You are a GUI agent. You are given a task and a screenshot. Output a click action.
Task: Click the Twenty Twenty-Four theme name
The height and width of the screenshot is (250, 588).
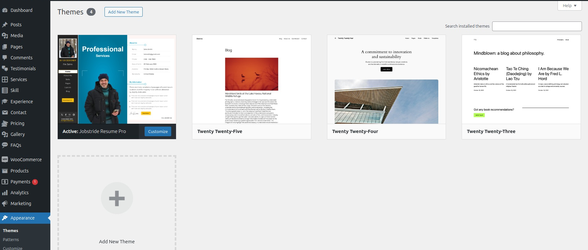355,131
